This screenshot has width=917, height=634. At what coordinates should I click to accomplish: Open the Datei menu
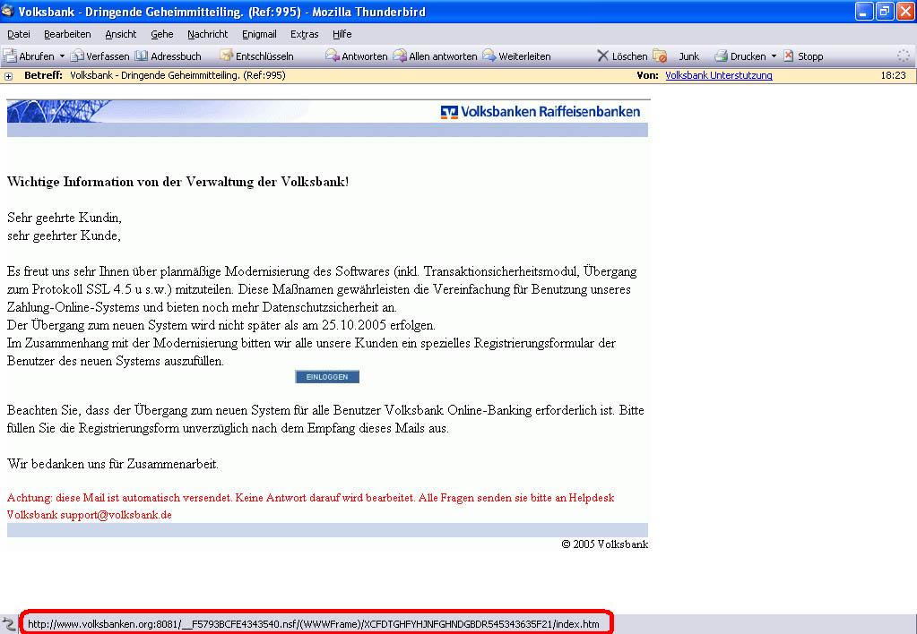19,34
